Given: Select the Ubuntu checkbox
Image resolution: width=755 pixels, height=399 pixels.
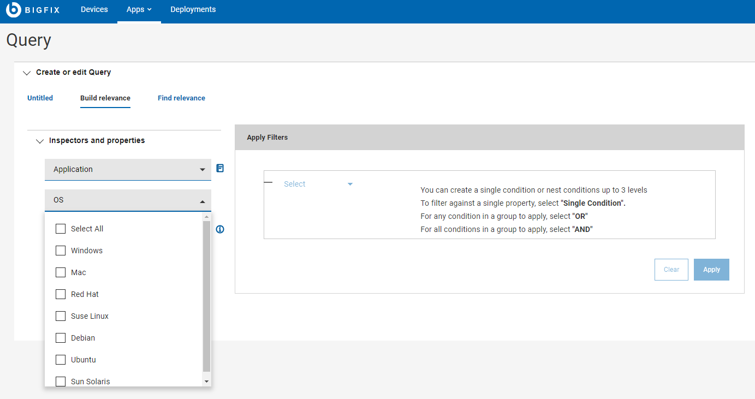Looking at the screenshot, I should click(61, 360).
